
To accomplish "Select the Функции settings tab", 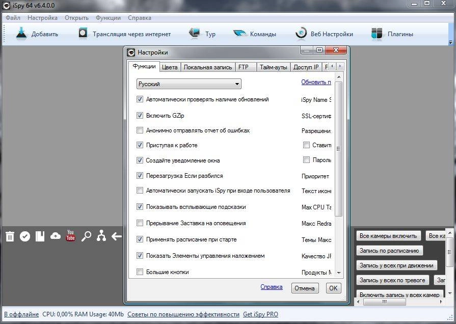I will (x=144, y=66).
